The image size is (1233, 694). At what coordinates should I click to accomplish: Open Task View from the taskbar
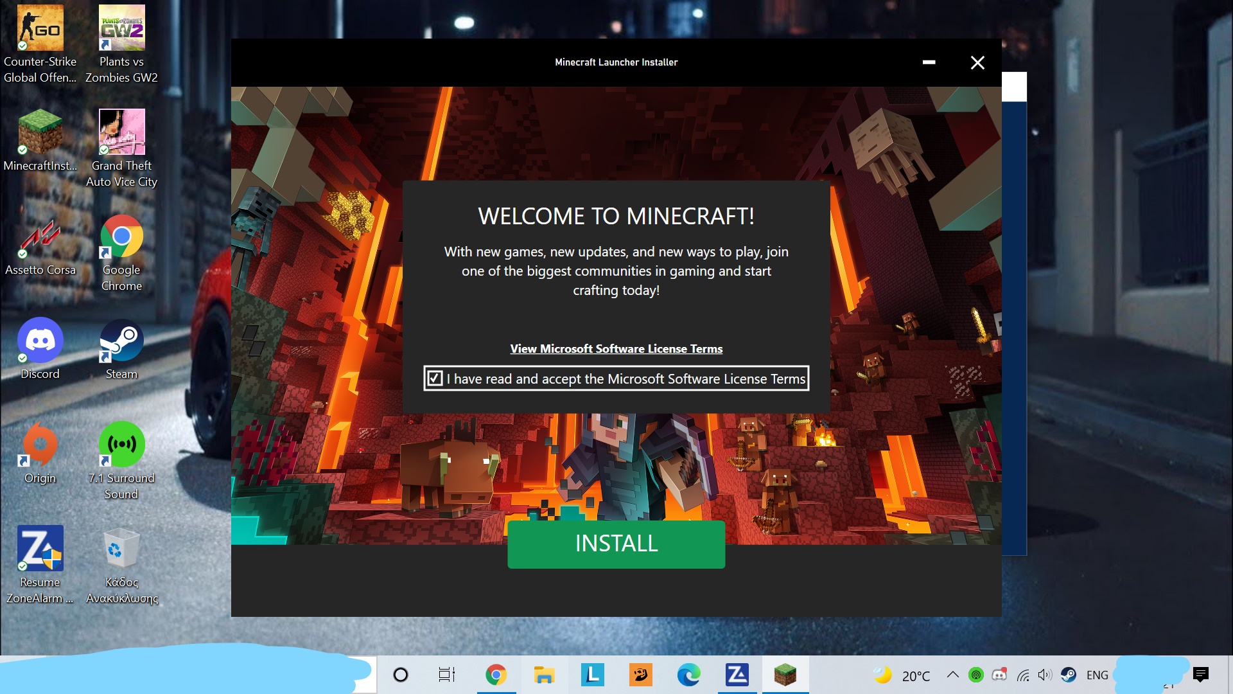tap(446, 675)
